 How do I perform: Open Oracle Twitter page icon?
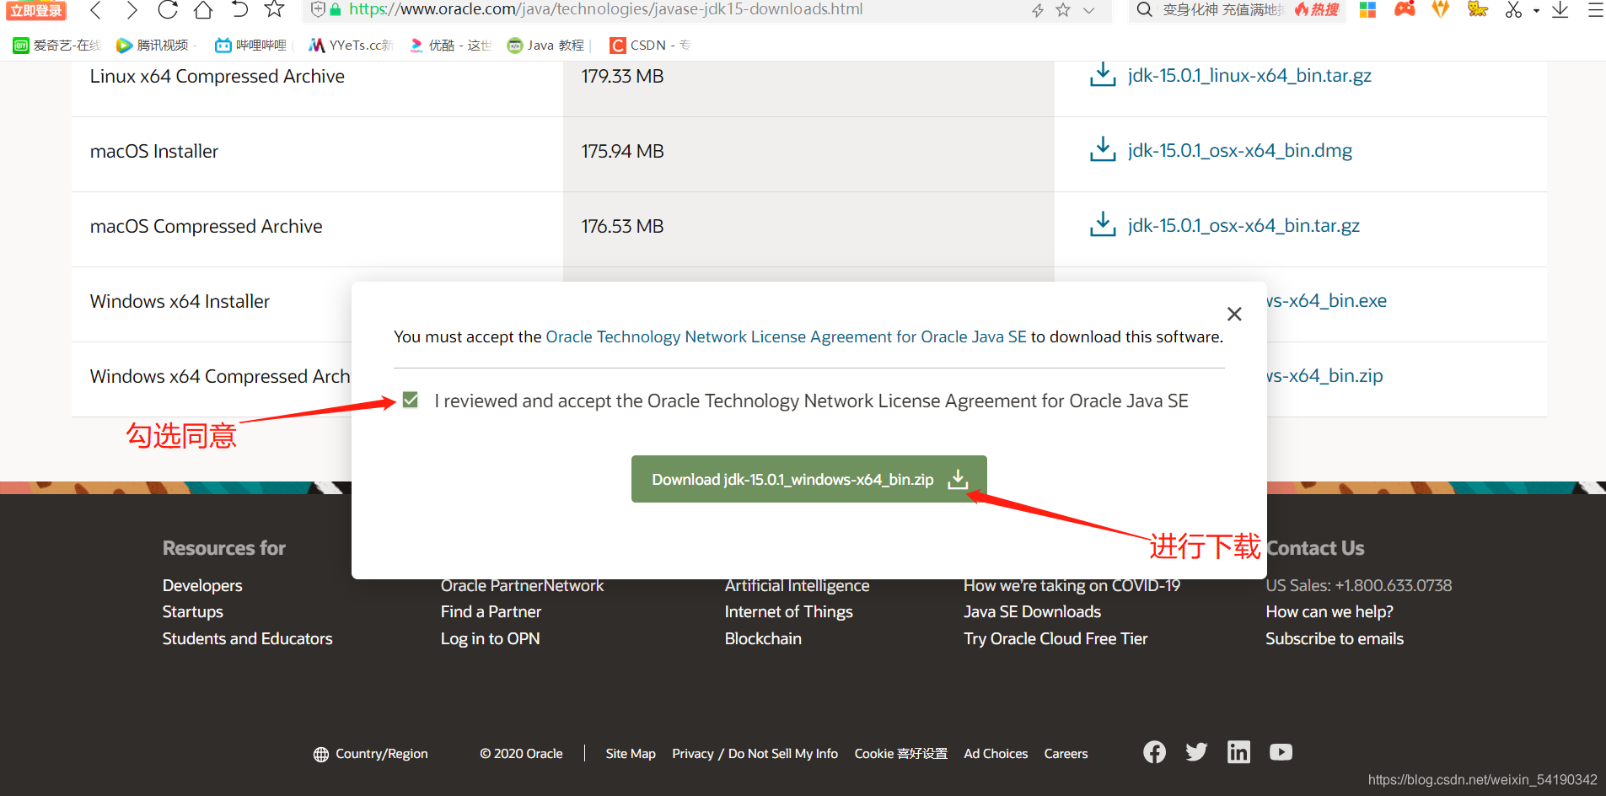[1196, 751]
